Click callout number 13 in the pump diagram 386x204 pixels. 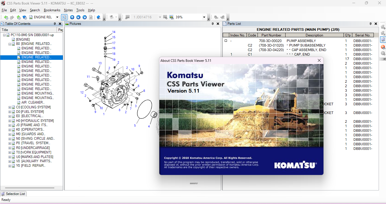pos(100,63)
